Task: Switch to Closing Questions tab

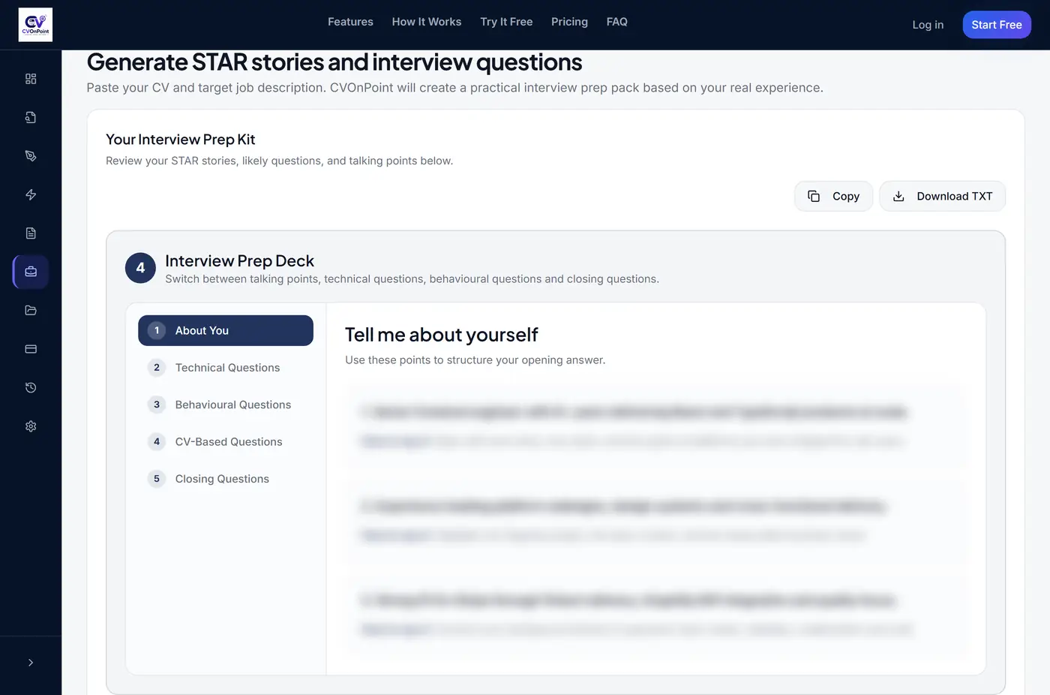Action: click(226, 479)
